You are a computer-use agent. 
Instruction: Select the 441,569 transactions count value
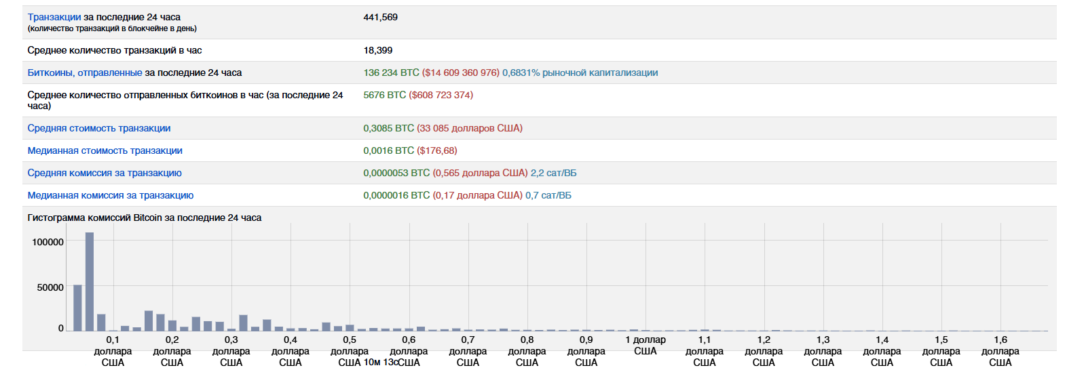(380, 17)
